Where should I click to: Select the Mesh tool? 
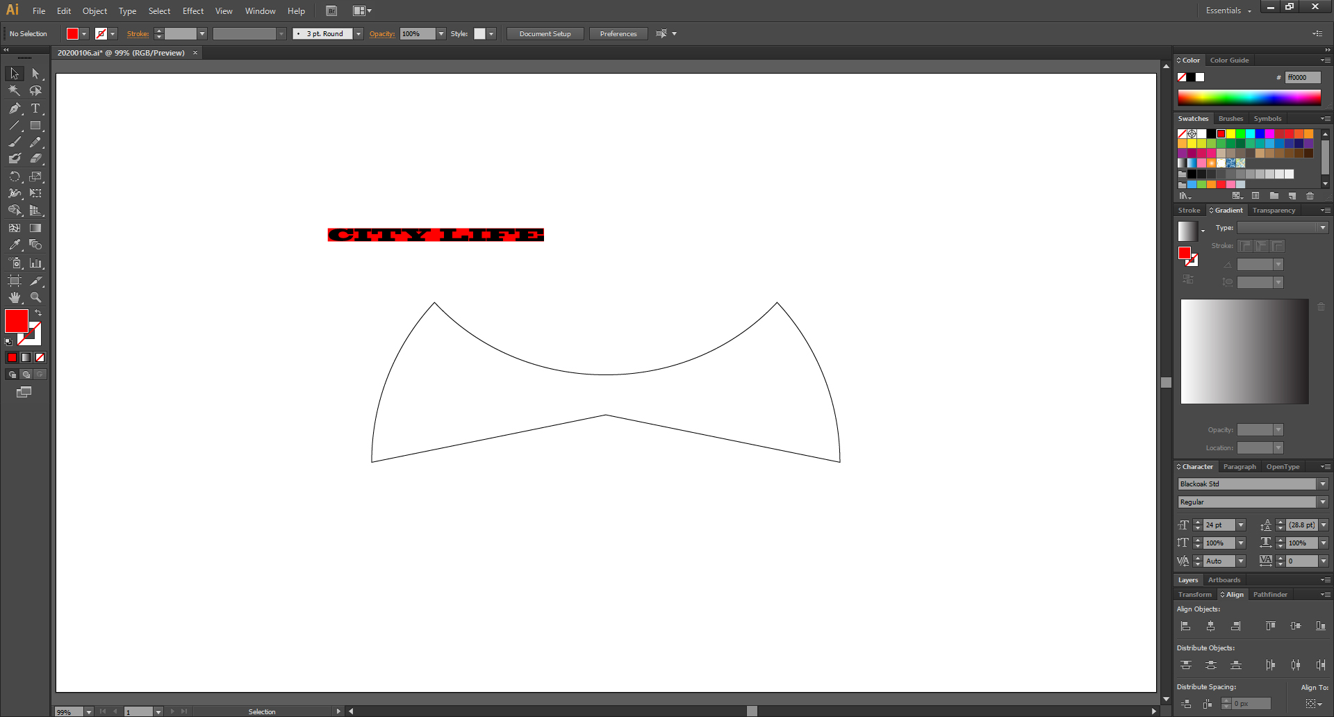[15, 228]
